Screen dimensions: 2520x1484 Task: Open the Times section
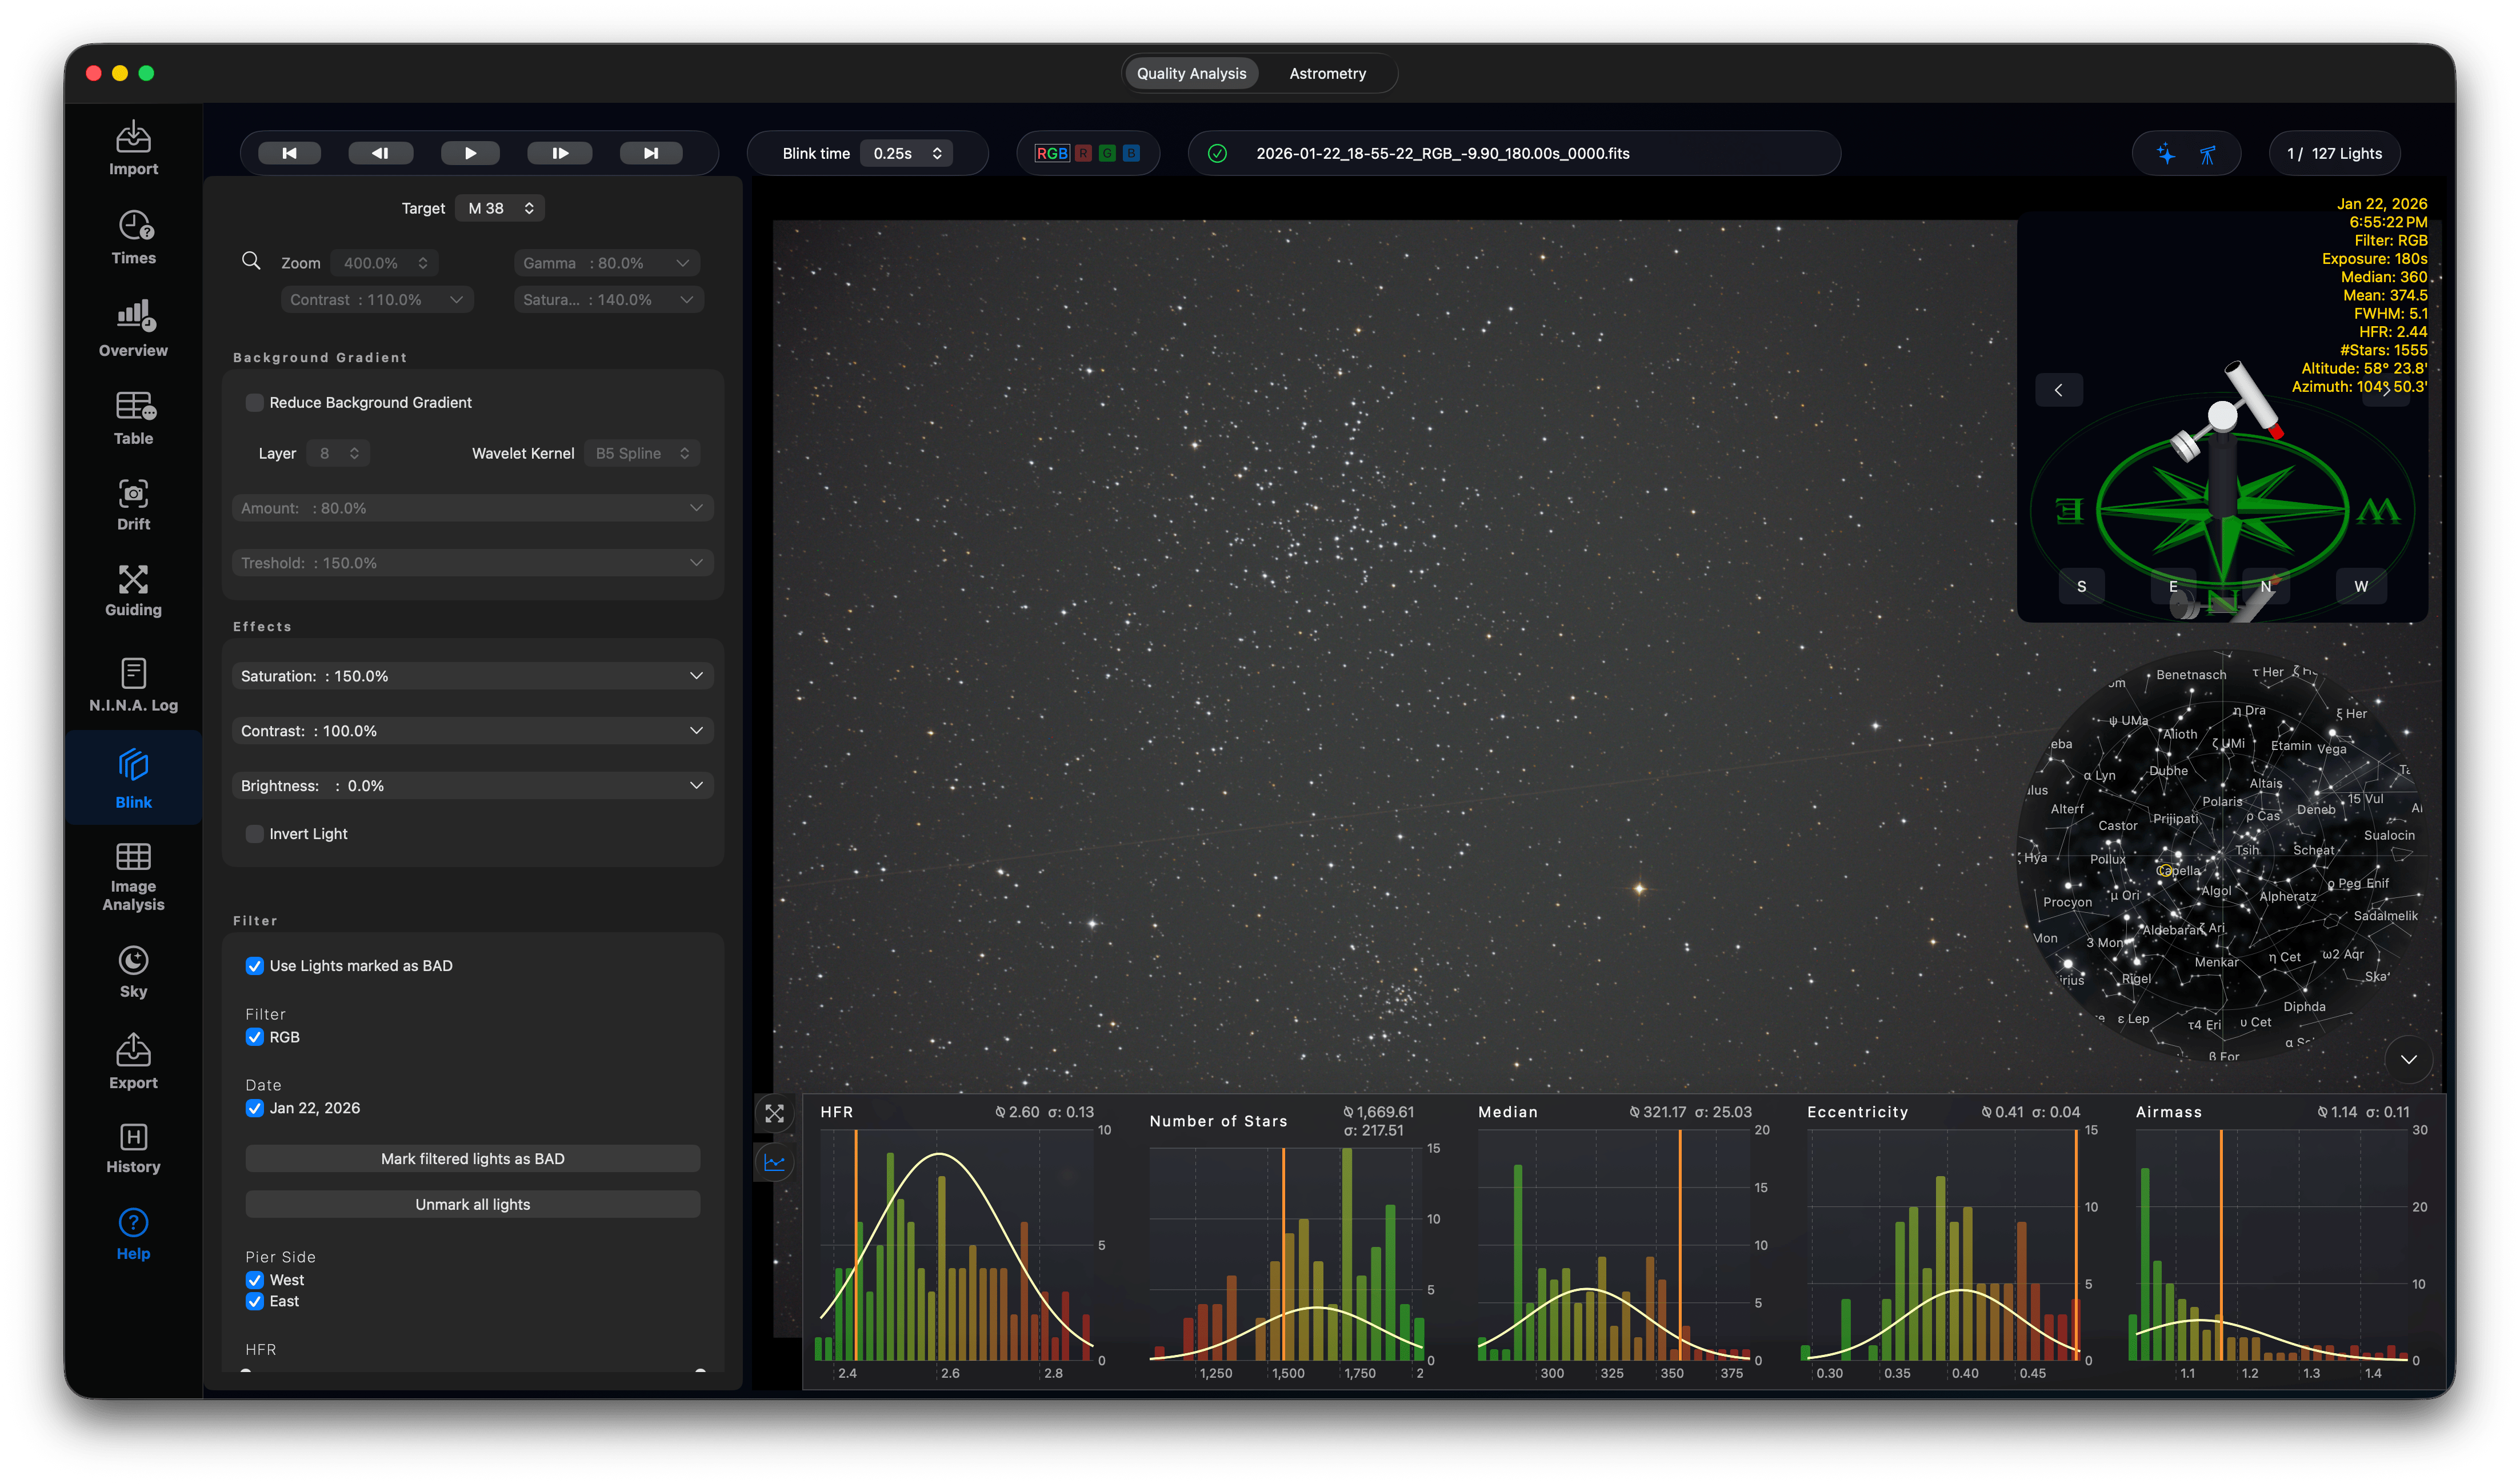click(133, 238)
